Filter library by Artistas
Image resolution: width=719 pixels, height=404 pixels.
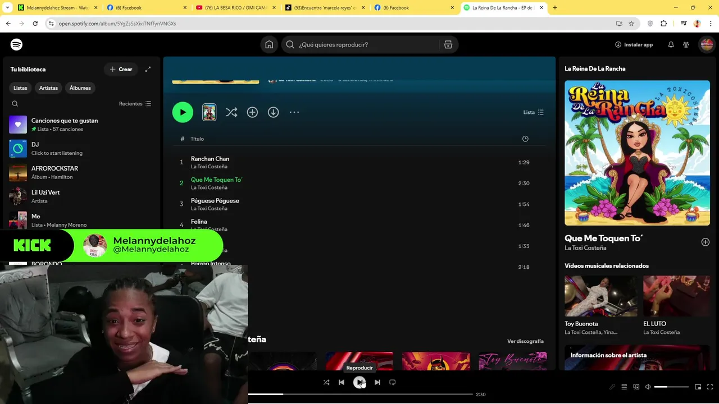[48, 88]
